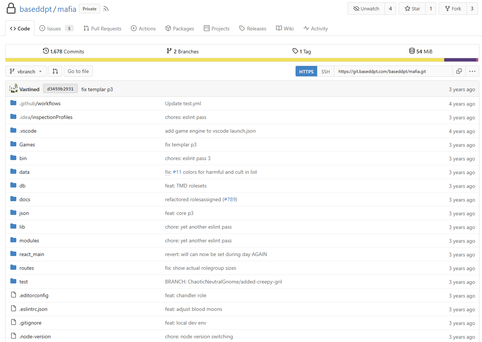View the 1 Tag list
The height and width of the screenshot is (342, 482).
tap(302, 52)
